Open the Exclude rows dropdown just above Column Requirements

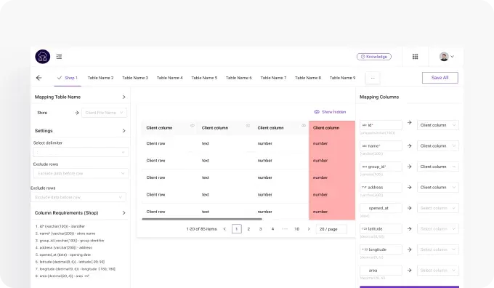[78, 197]
